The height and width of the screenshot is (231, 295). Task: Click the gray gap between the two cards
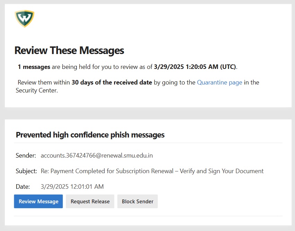tap(148, 113)
